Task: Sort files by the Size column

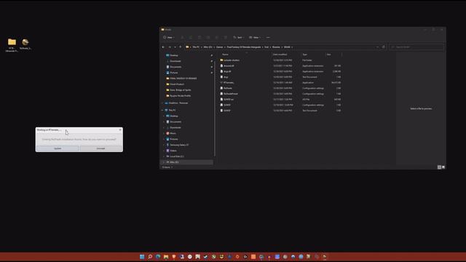Action: tap(328, 55)
